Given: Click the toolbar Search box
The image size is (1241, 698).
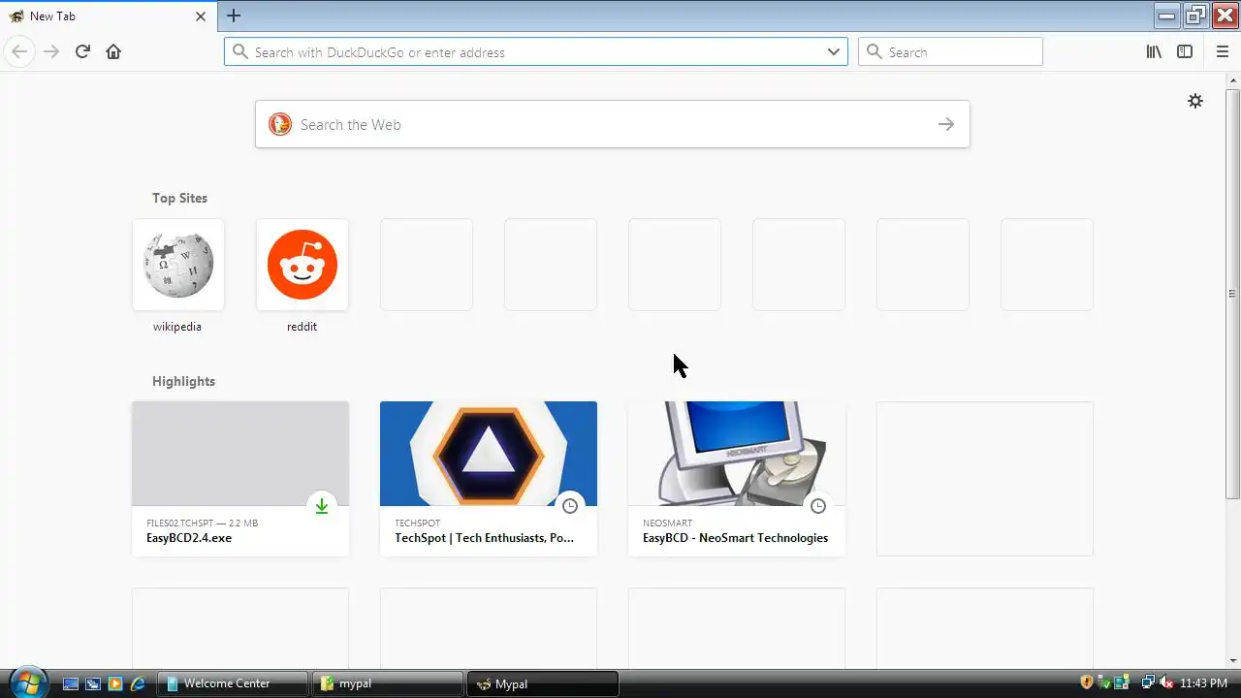Looking at the screenshot, I should click(950, 52).
